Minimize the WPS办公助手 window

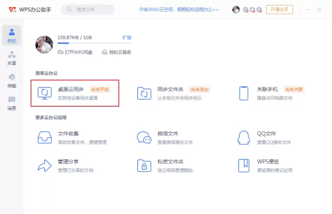308,9
